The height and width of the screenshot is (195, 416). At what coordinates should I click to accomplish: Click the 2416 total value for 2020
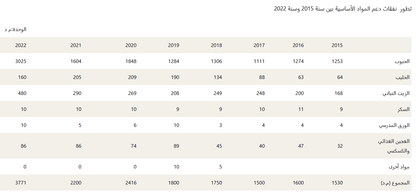[x=131, y=183]
